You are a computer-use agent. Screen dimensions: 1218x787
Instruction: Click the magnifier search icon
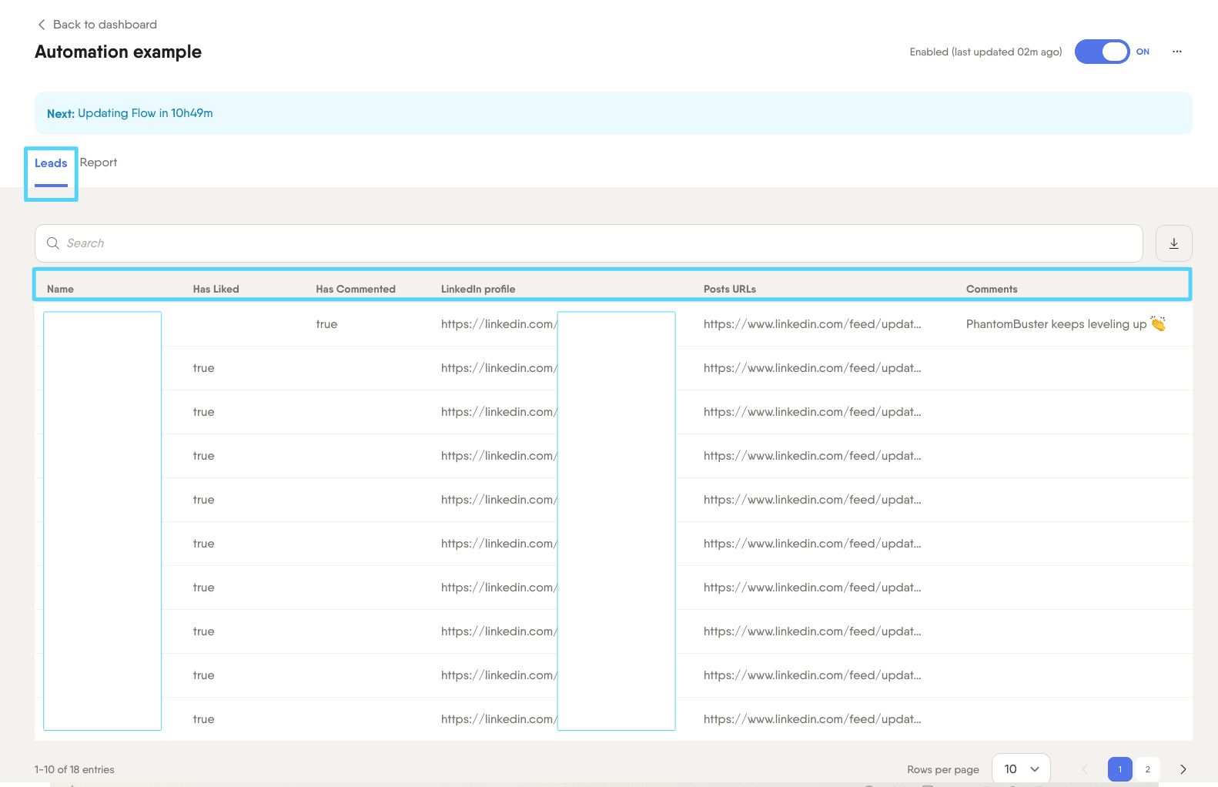tap(53, 243)
